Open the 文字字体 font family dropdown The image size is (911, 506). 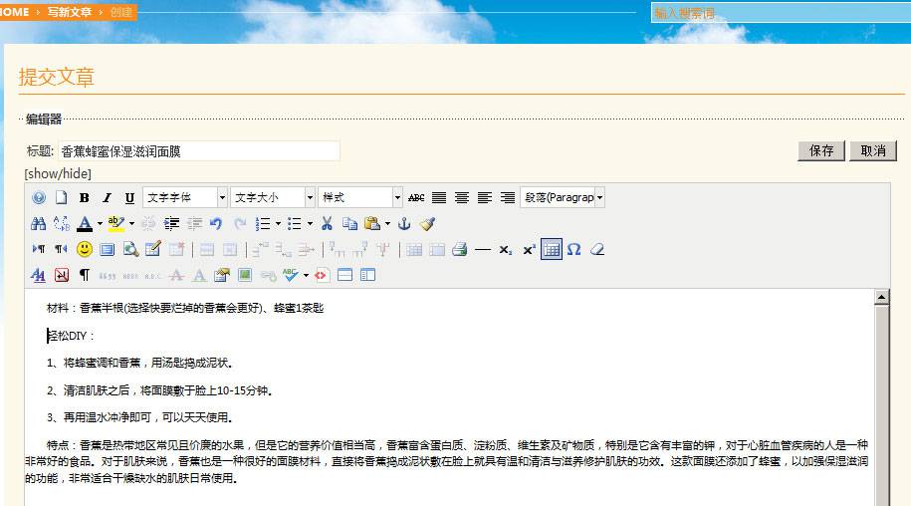[185, 197]
